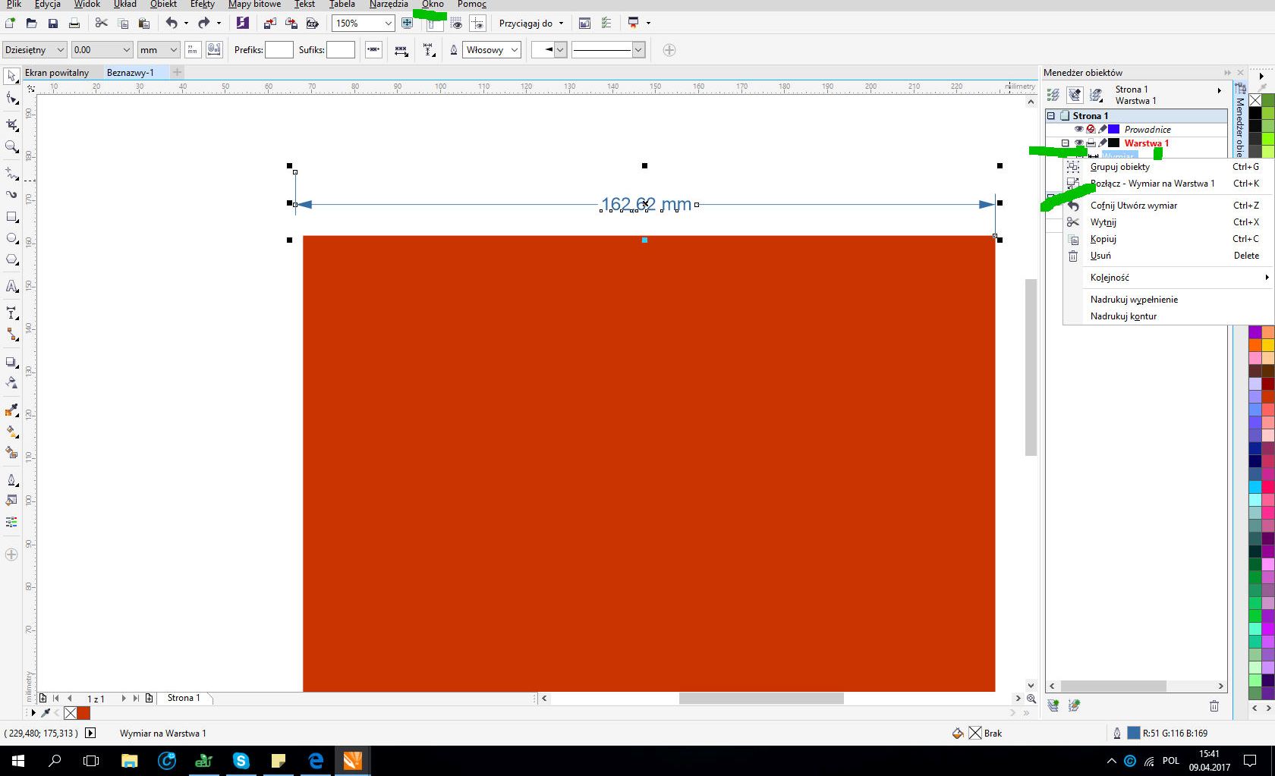
Task: Open the Efekty menu
Action: 202,5
